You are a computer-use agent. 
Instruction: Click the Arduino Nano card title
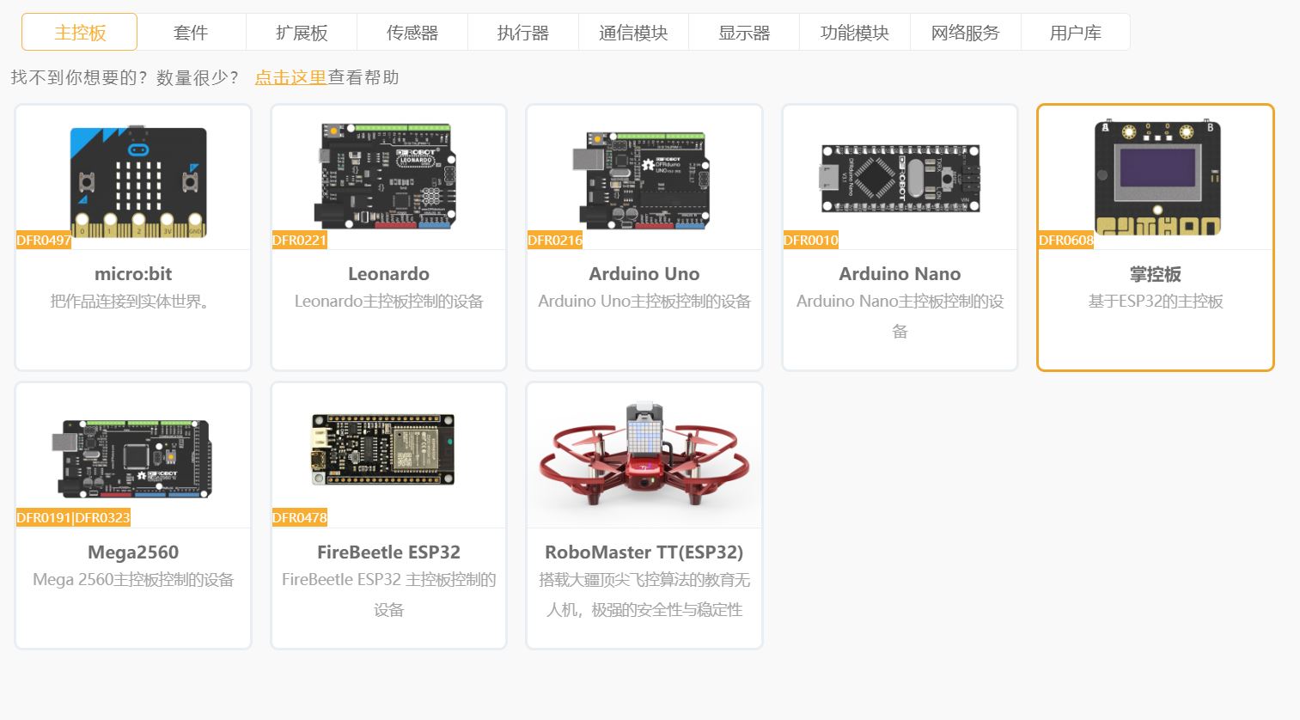[x=900, y=274]
